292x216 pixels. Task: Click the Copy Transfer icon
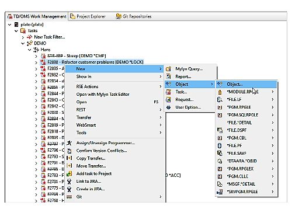[69, 158]
